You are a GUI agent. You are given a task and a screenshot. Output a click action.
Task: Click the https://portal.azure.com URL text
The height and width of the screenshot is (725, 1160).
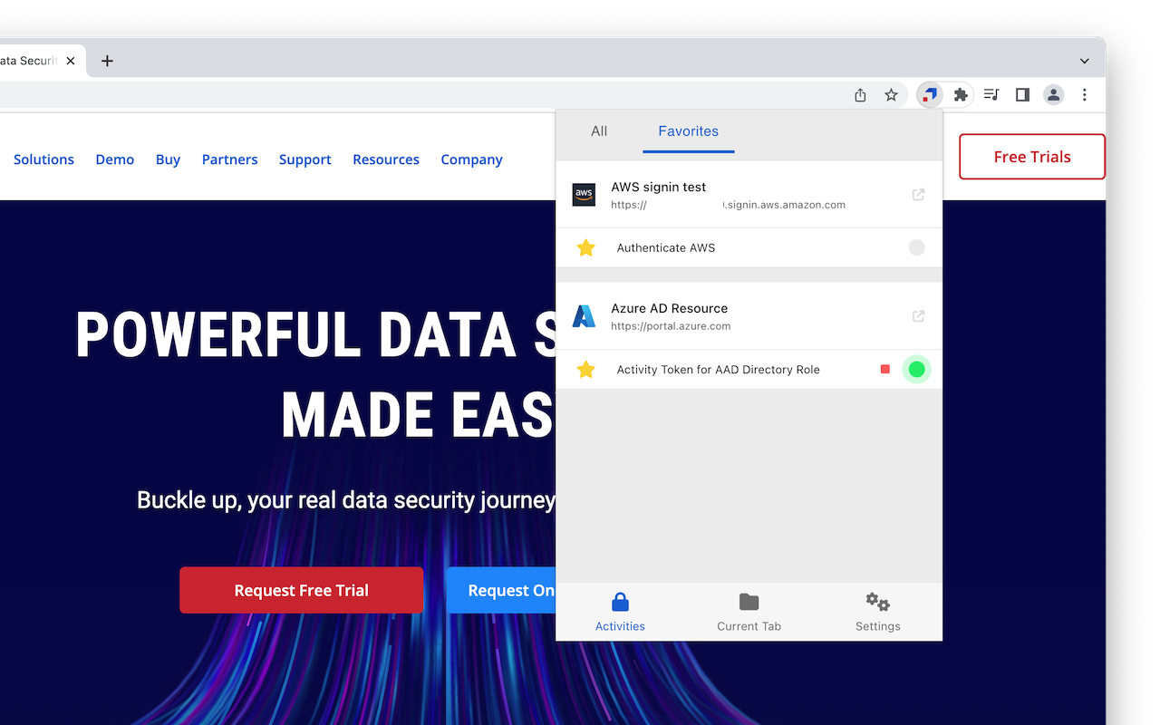tap(671, 326)
